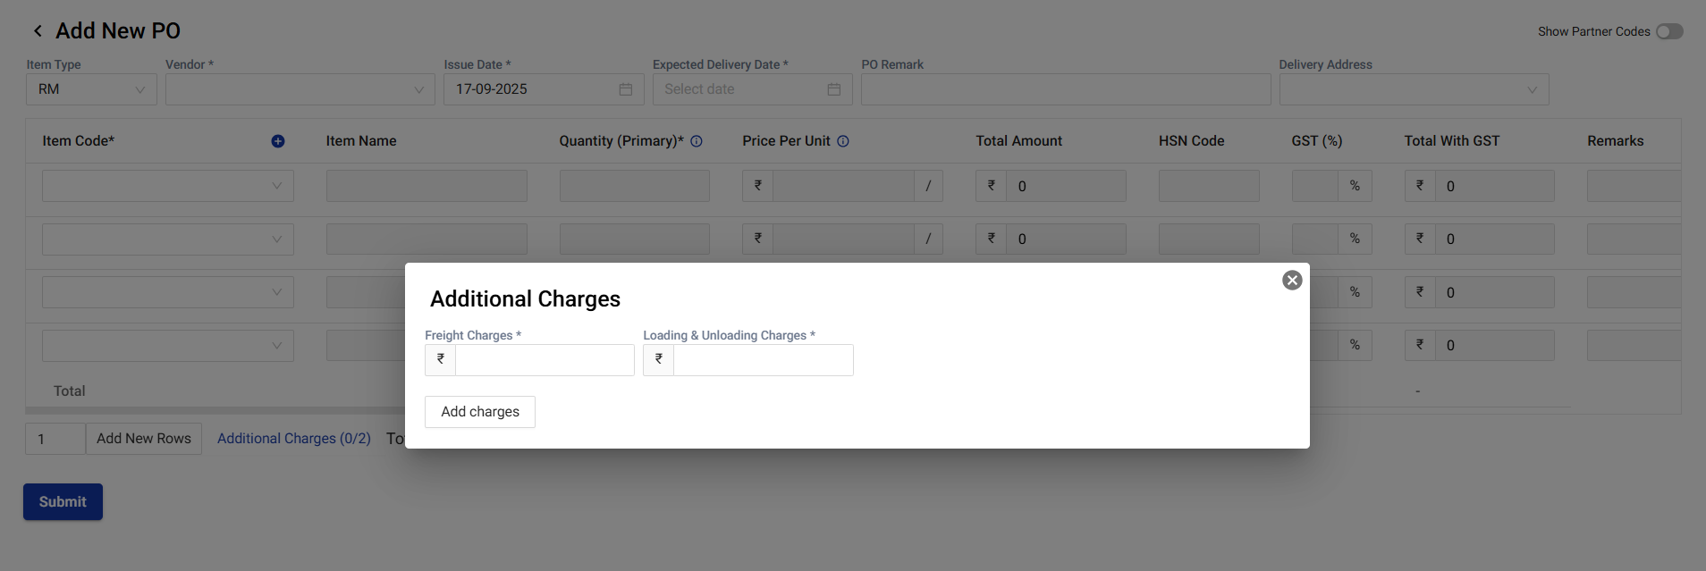Open the Expected Delivery Date calendar icon
This screenshot has height=571, width=1706.
[x=833, y=89]
